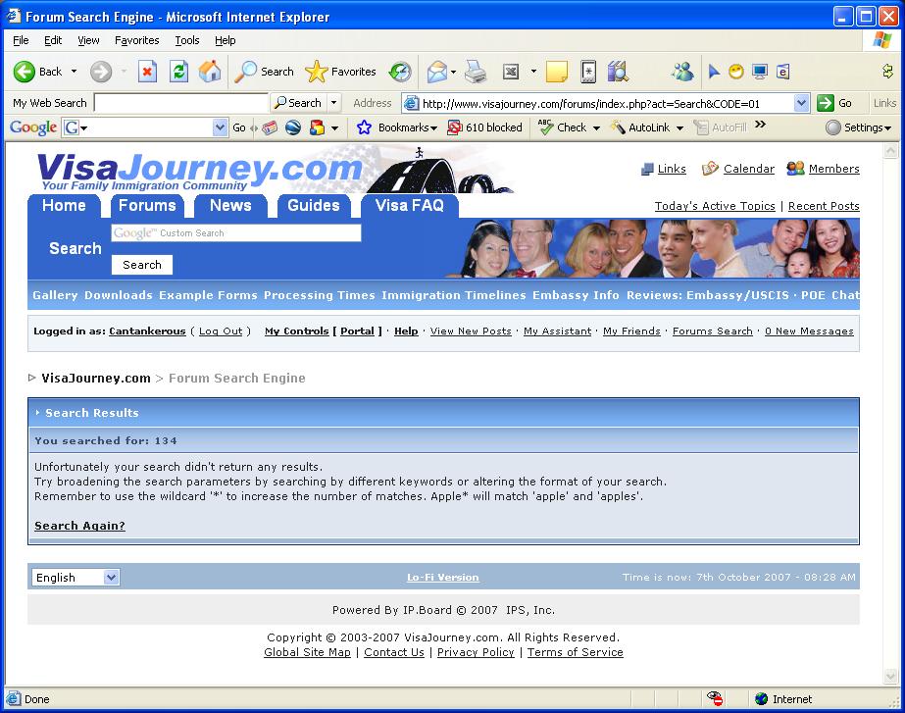Open the AutoLink dropdown arrow
905x713 pixels.
[679, 128]
